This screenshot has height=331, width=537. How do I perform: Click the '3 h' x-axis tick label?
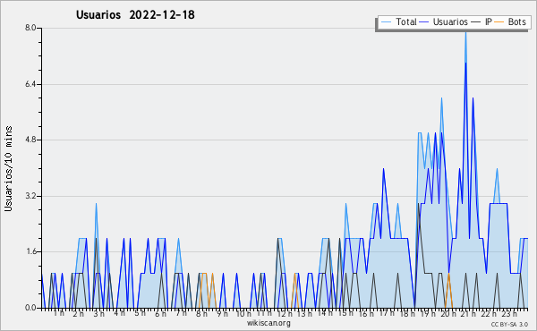click(x=99, y=313)
